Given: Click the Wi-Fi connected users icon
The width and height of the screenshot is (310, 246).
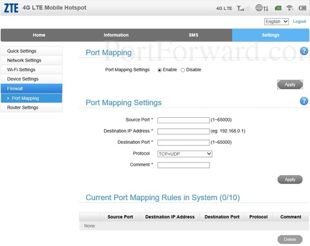Looking at the screenshot, I should [x=290, y=8].
